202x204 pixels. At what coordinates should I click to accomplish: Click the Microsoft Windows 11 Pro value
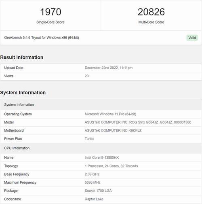110,114
